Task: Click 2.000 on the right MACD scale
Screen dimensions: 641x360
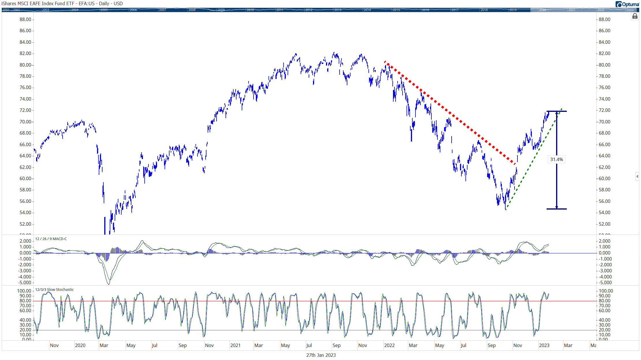Action: (x=605, y=241)
